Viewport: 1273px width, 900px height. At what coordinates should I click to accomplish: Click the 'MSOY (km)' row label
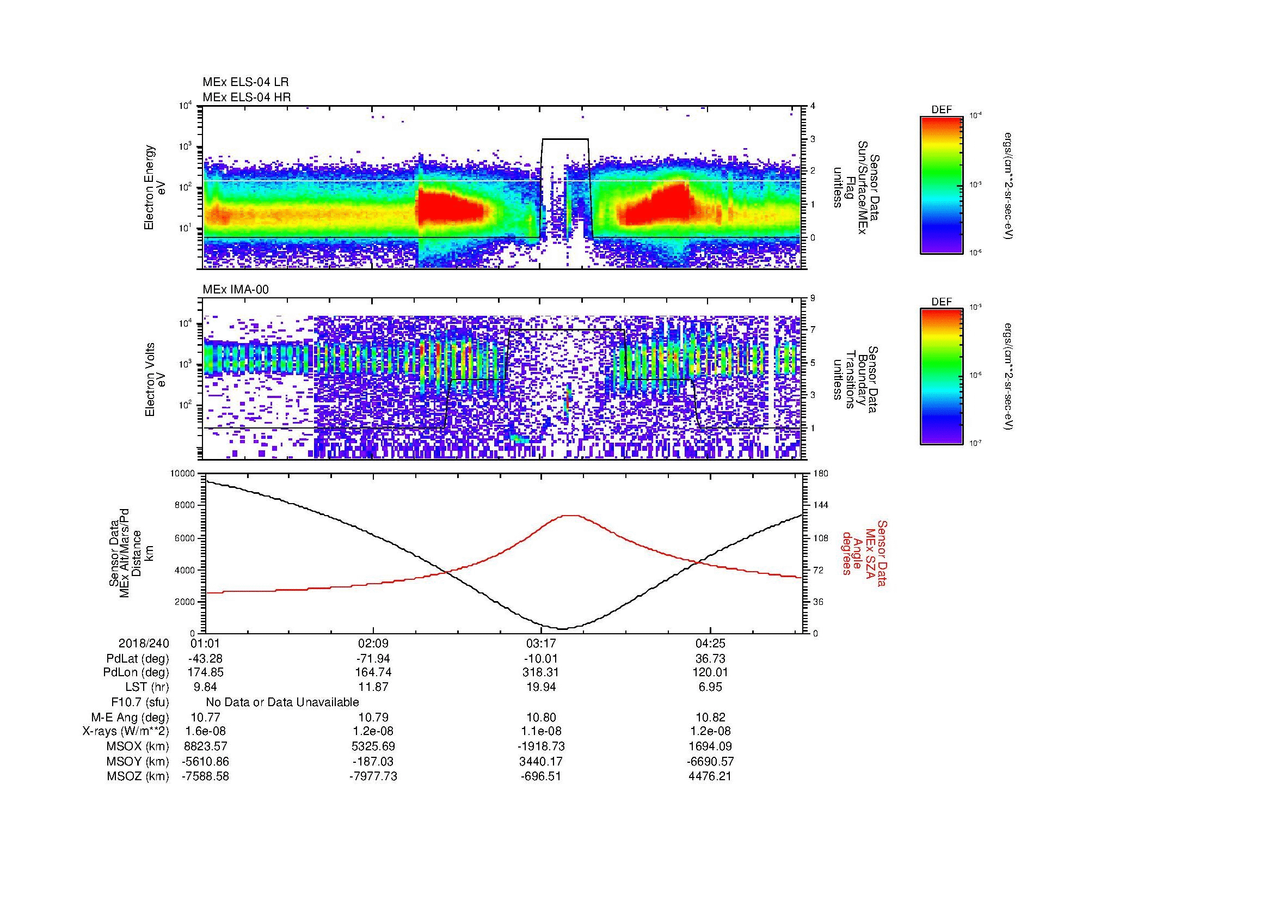pyautogui.click(x=138, y=761)
